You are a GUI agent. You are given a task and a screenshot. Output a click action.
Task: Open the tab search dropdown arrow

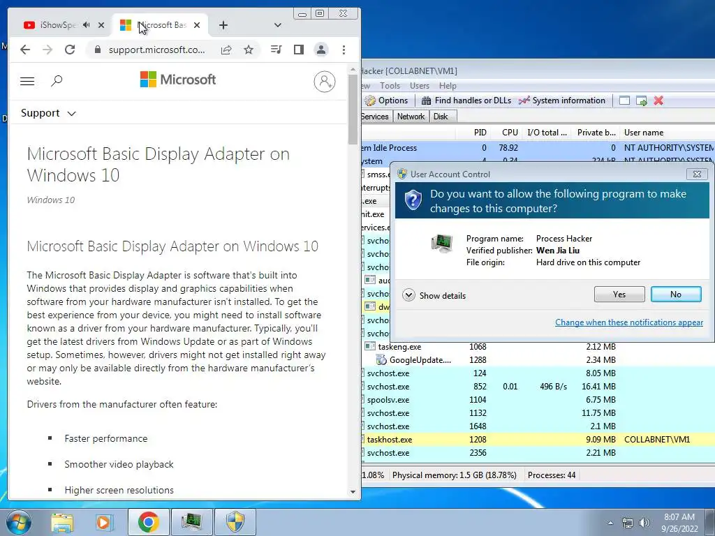tap(277, 25)
